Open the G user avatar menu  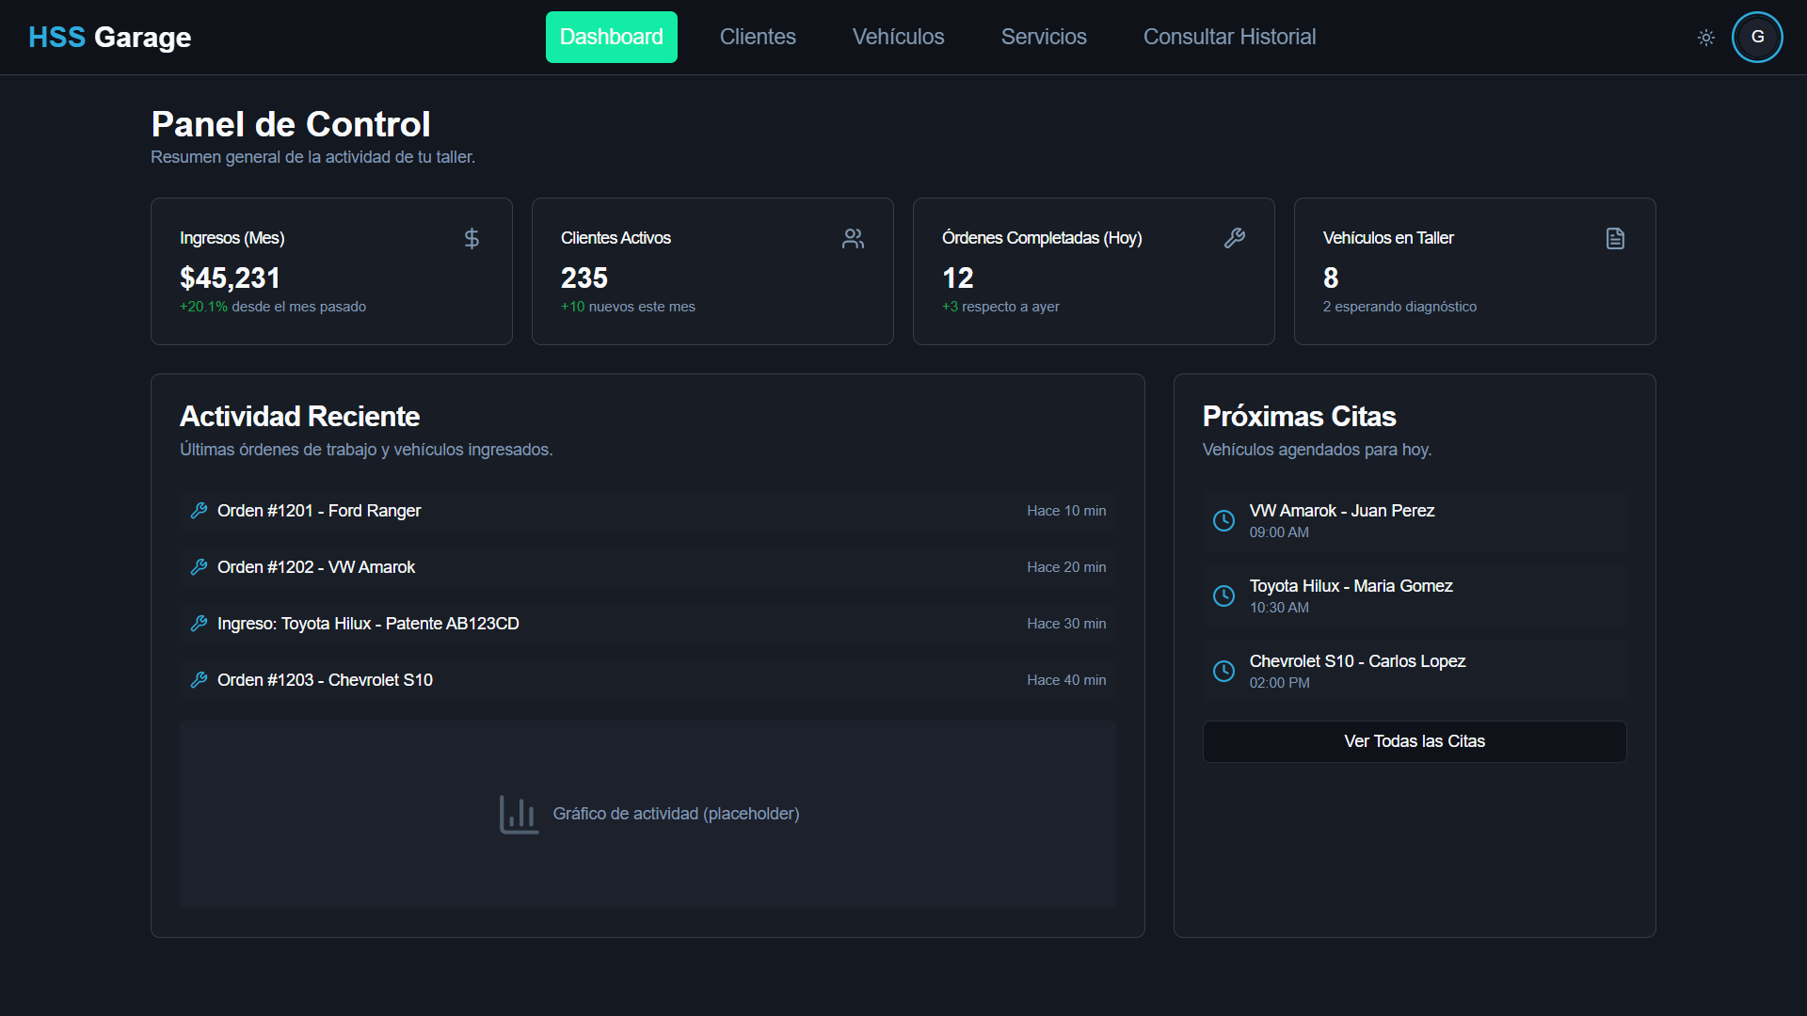(x=1757, y=38)
